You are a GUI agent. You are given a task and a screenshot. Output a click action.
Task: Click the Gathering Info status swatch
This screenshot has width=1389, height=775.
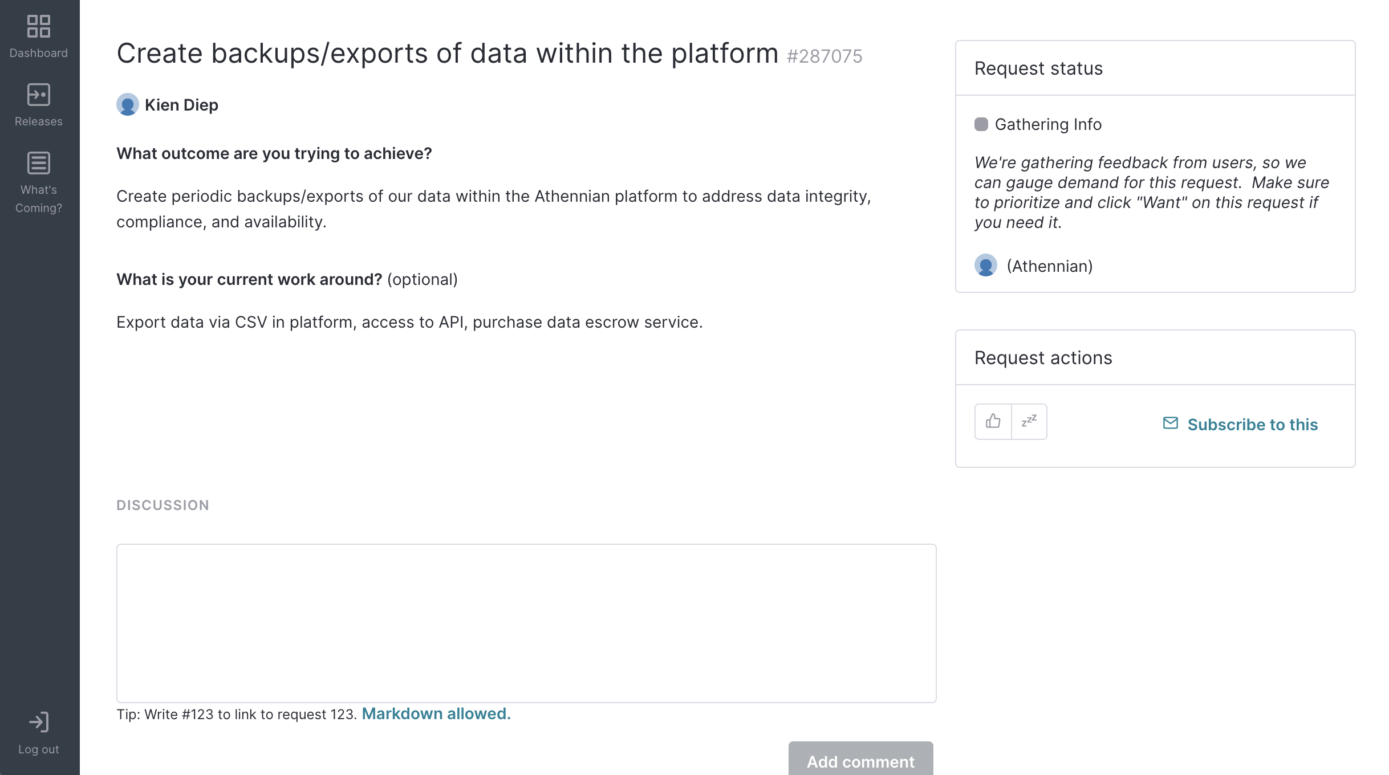pos(981,124)
